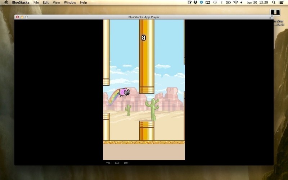Image resolution: width=288 pixels, height=180 pixels.
Task: Tap the Nyan Cat character in game
Action: point(125,92)
